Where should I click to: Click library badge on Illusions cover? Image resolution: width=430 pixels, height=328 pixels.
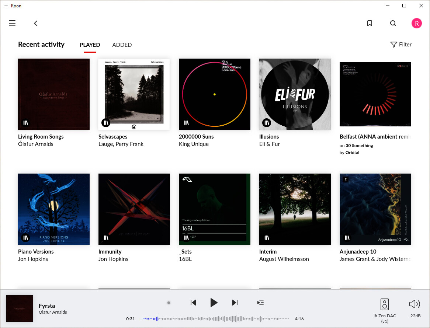coord(267,123)
